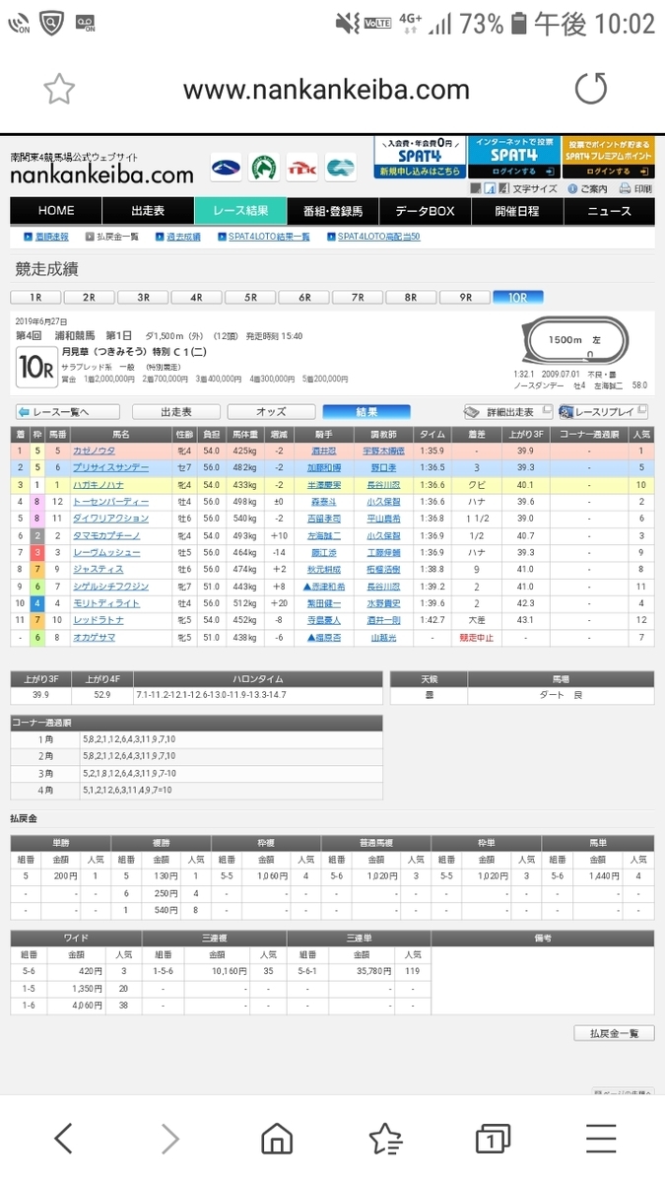Screen dimensions: 665x1183
Task: Open the データBOX menu item
Action: [425, 211]
